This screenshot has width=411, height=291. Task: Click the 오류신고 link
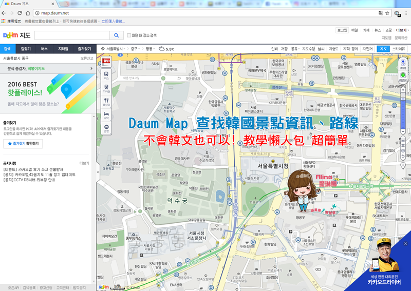click(x=86, y=59)
